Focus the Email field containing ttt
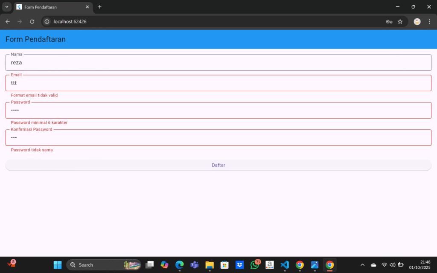The height and width of the screenshot is (273, 437). coord(218,83)
